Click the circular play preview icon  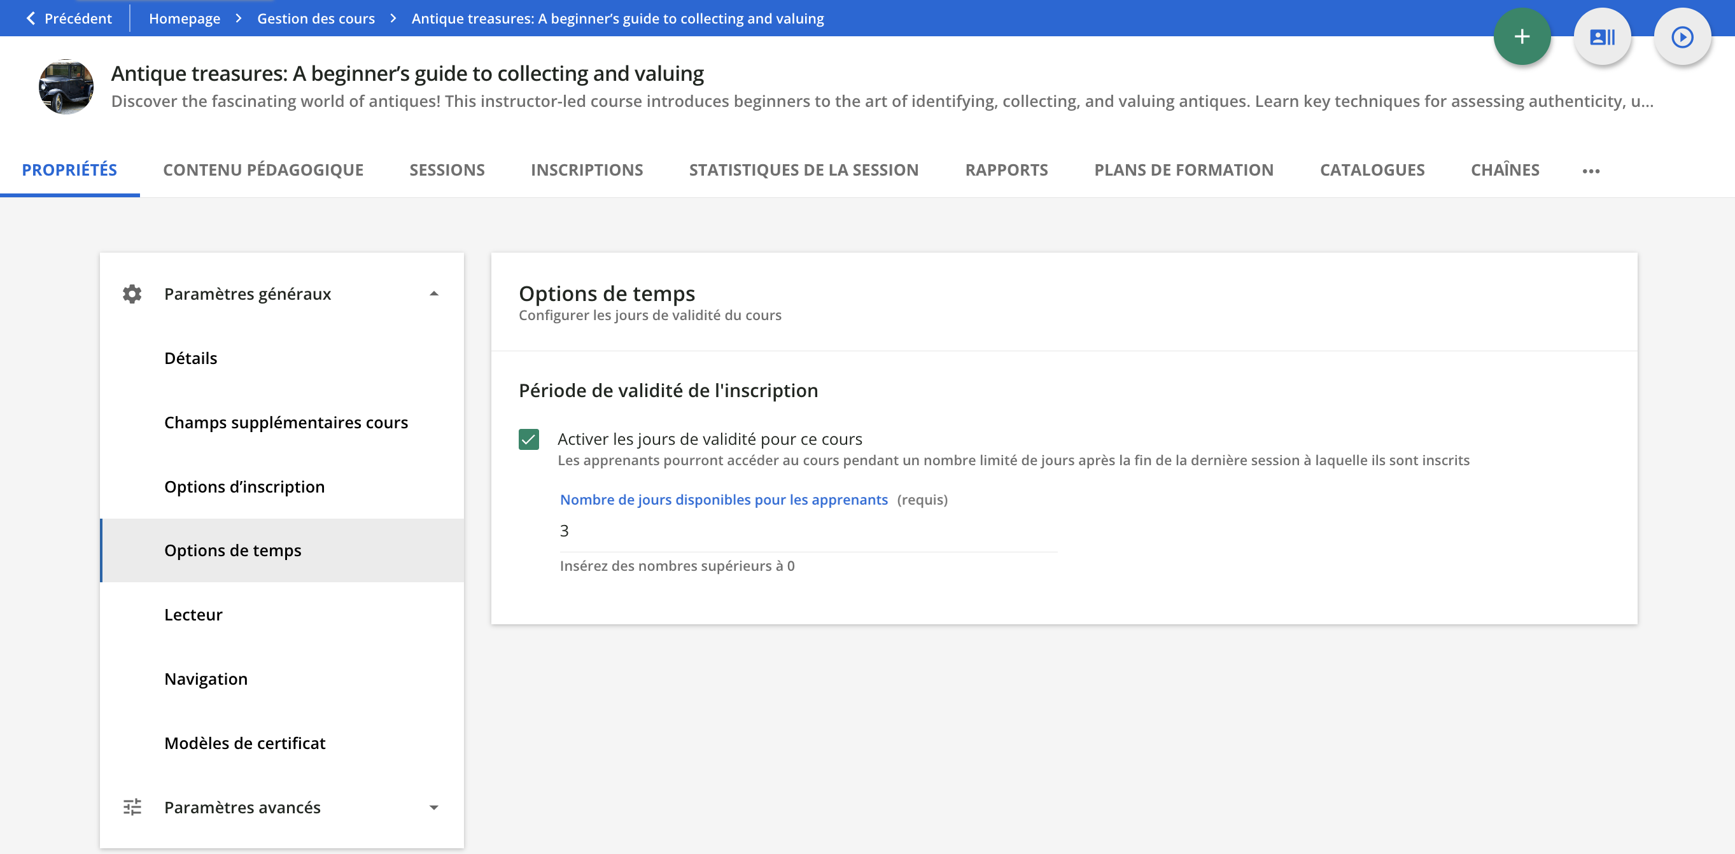[x=1682, y=37]
